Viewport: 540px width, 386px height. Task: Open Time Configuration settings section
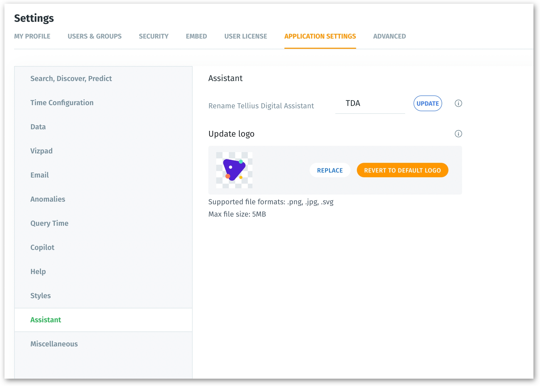[62, 103]
